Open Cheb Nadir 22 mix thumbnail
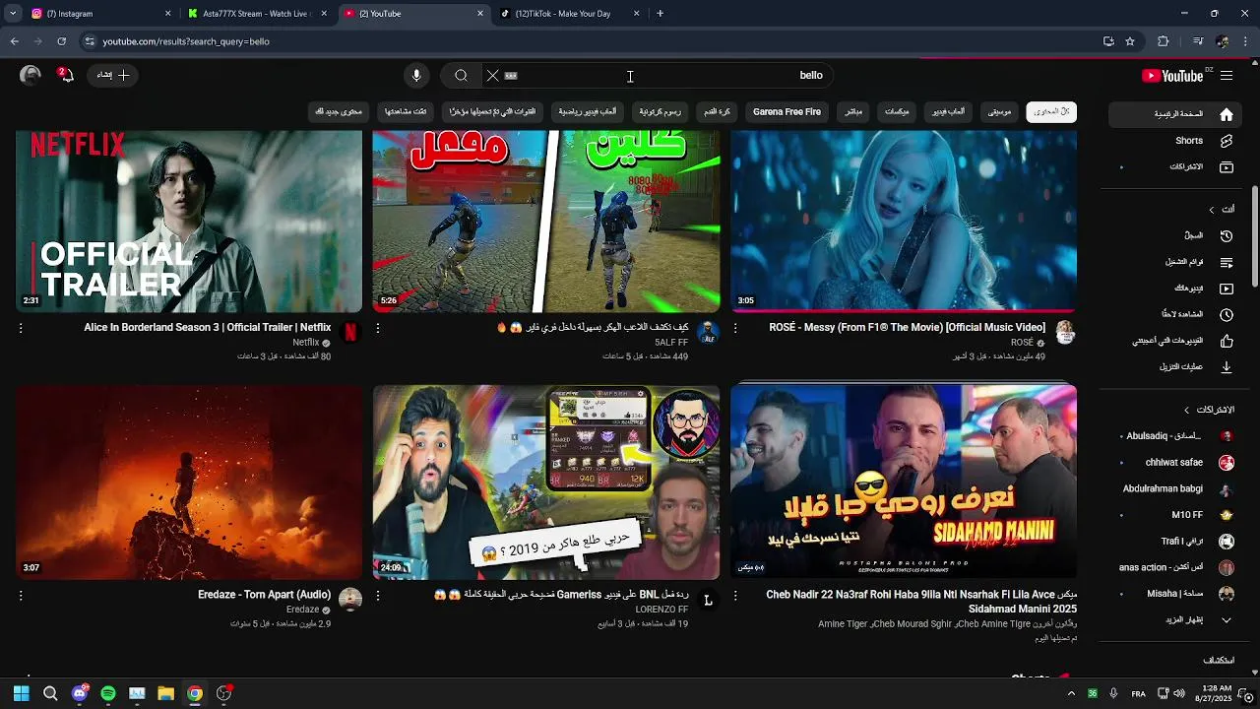 point(904,482)
